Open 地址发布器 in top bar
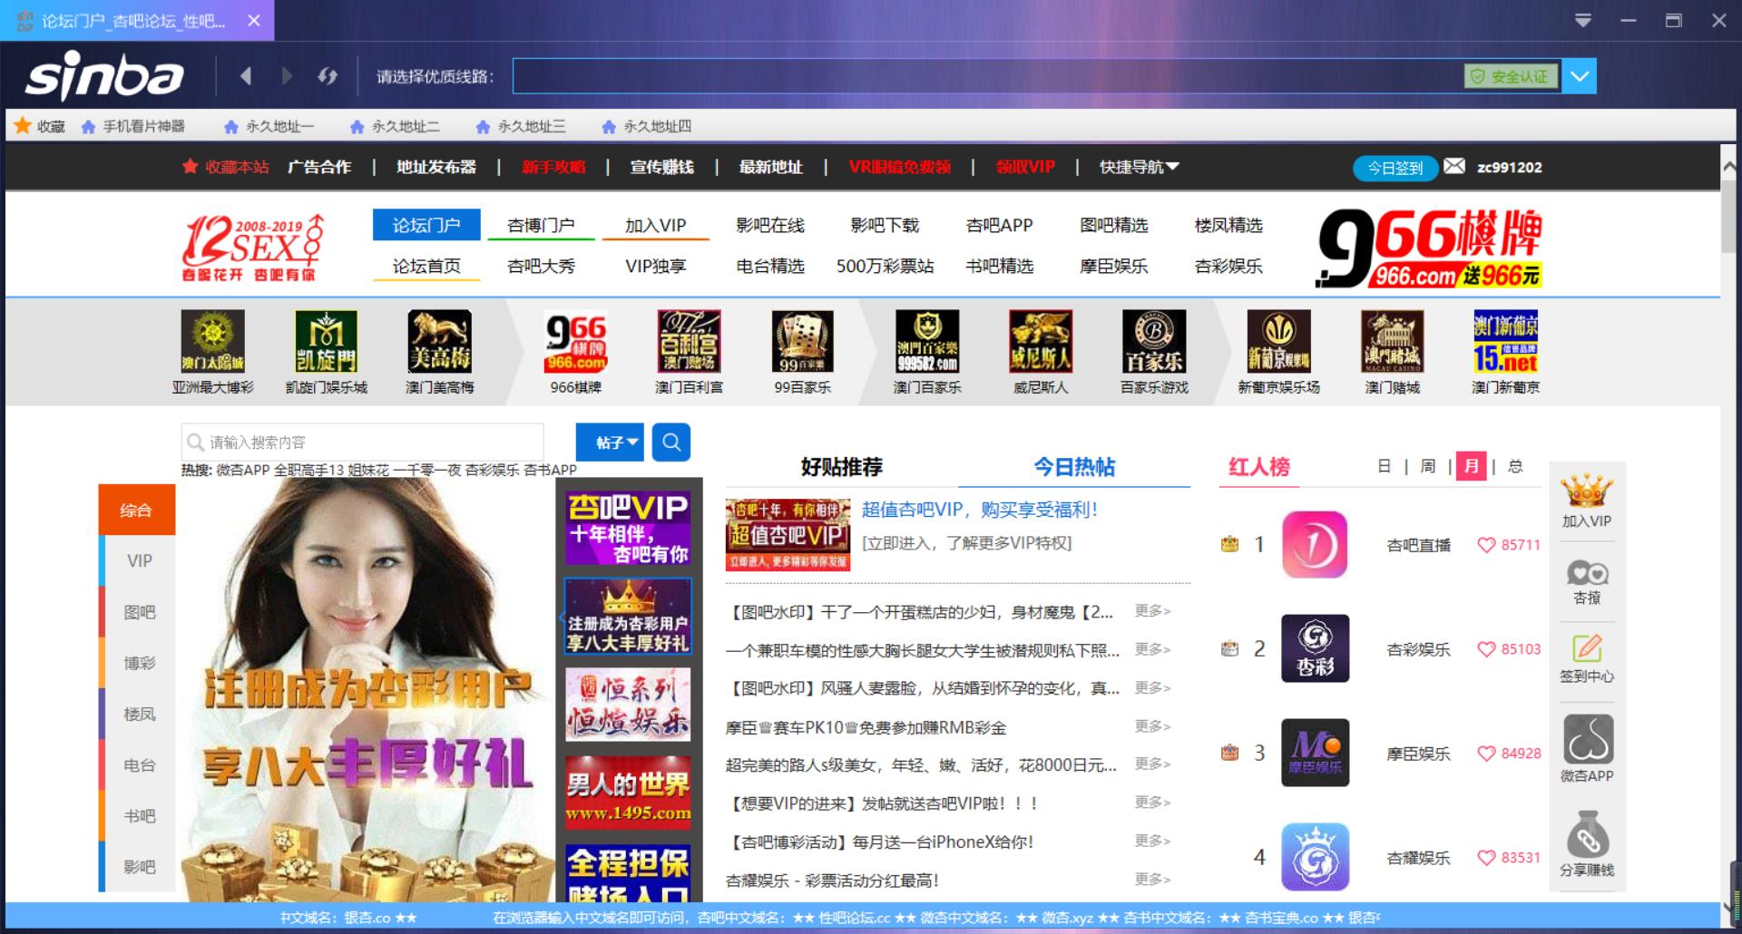The height and width of the screenshot is (934, 1742). point(436,167)
